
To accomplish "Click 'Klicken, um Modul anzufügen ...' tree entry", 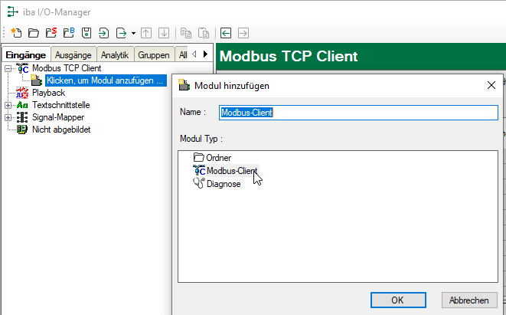I will click(106, 80).
